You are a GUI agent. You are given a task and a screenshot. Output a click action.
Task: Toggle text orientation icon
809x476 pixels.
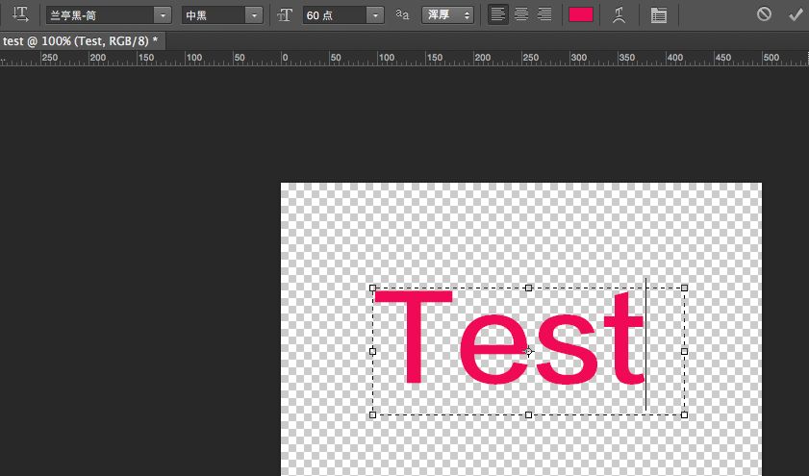20,14
